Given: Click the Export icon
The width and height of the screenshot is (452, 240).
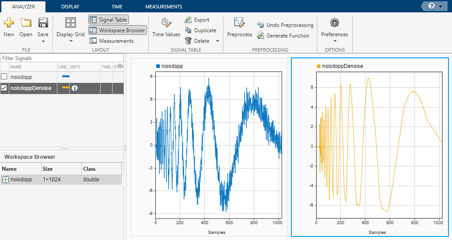Looking at the screenshot, I should 188,19.
